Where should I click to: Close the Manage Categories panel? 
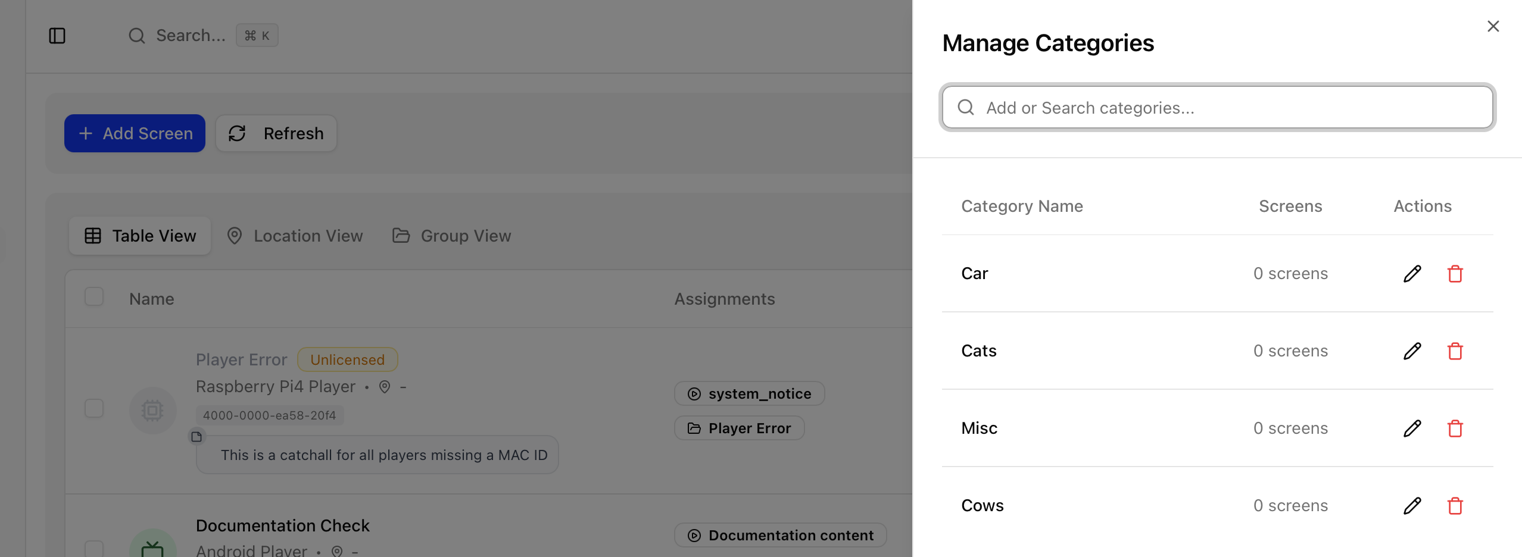click(x=1493, y=26)
